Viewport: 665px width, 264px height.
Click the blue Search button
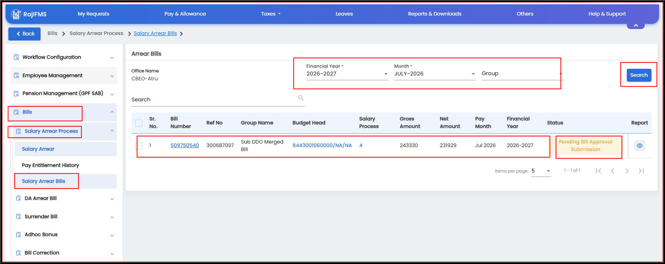(x=639, y=75)
